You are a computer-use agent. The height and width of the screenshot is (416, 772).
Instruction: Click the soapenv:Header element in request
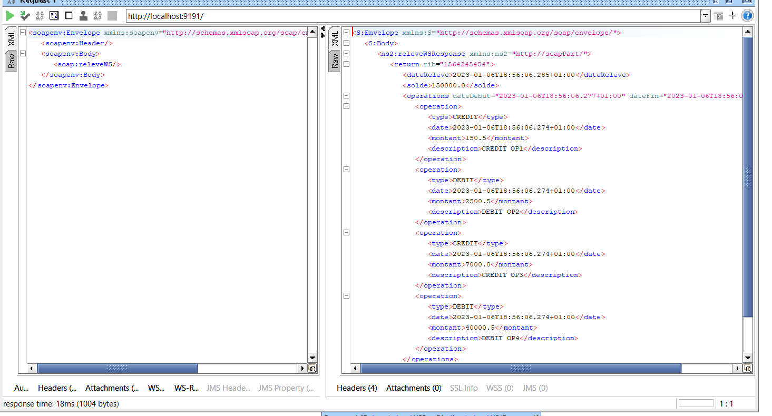[77, 43]
